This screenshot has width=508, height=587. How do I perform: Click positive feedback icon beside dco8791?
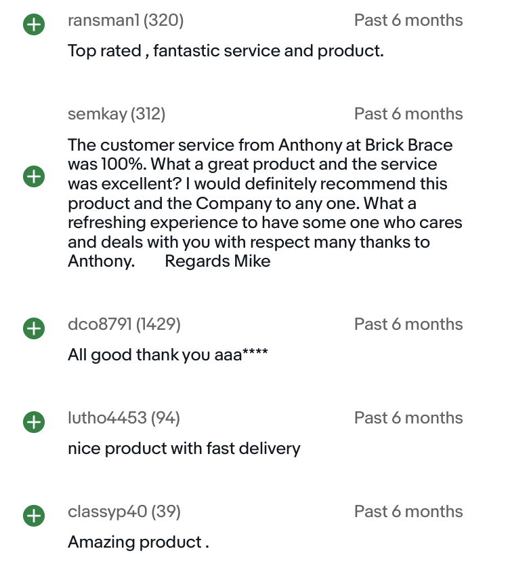[33, 329]
